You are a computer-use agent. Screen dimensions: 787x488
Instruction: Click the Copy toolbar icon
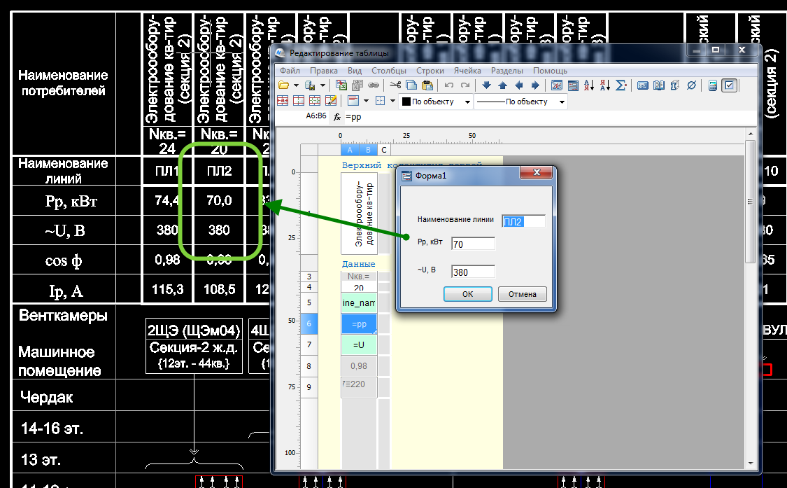[411, 85]
